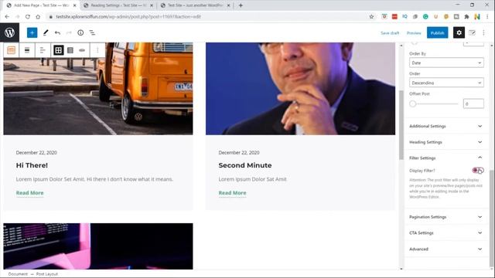Collapse Filter Settings panel
Viewport: 495px width, 278px height.
[445, 158]
